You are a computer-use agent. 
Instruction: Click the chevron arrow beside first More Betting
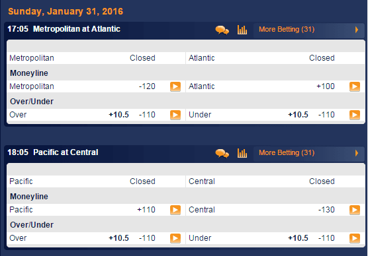point(357,30)
